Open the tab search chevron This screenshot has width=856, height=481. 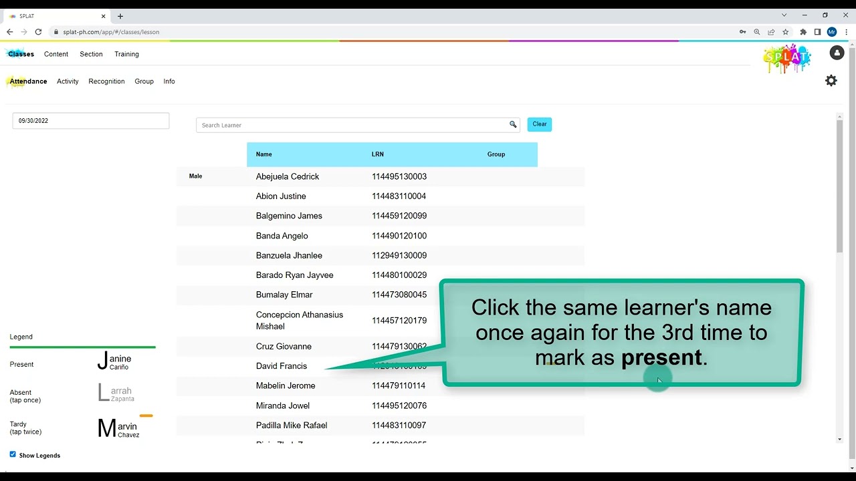tap(784, 15)
